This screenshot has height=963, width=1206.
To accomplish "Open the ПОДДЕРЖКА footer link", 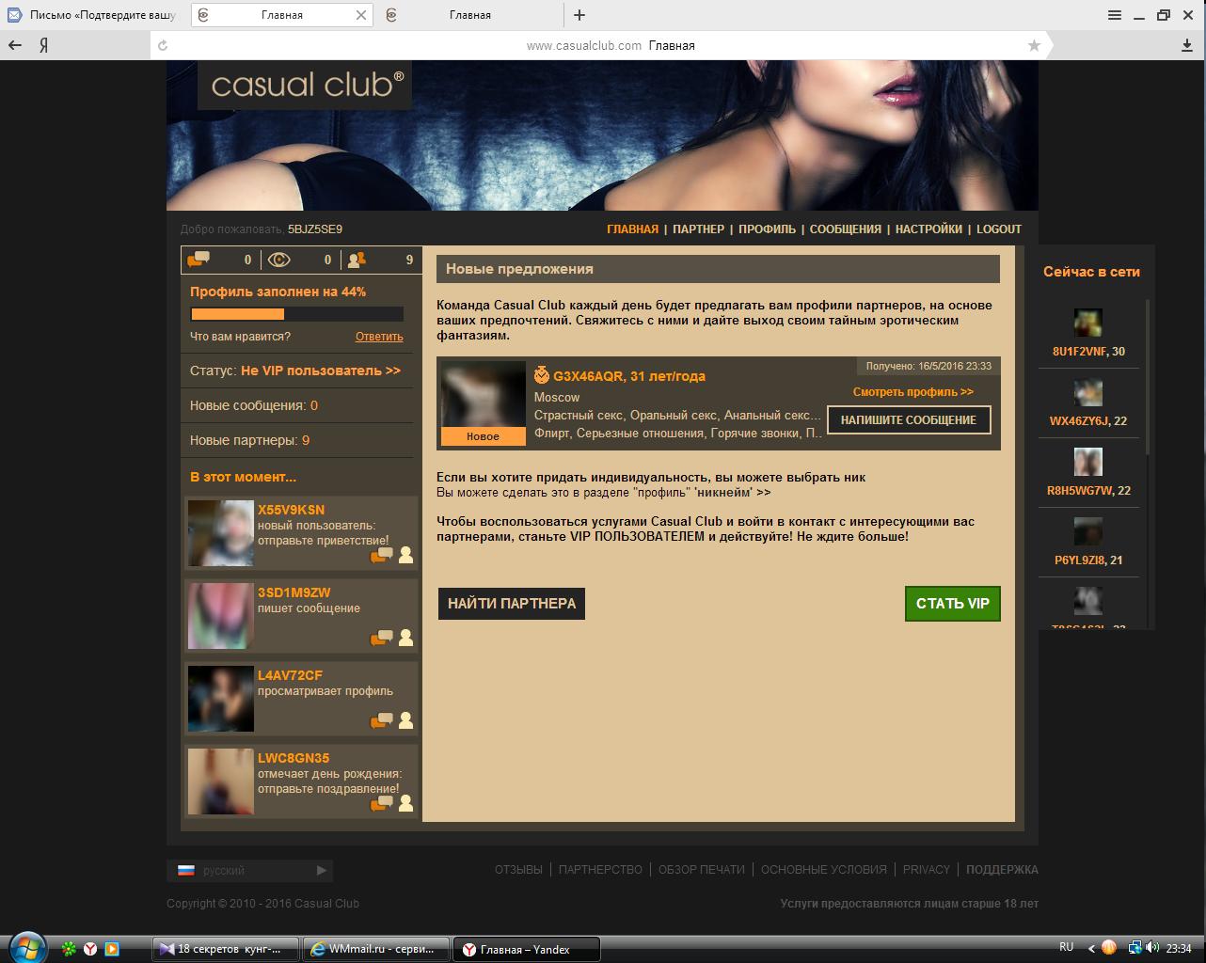I will tap(1002, 870).
